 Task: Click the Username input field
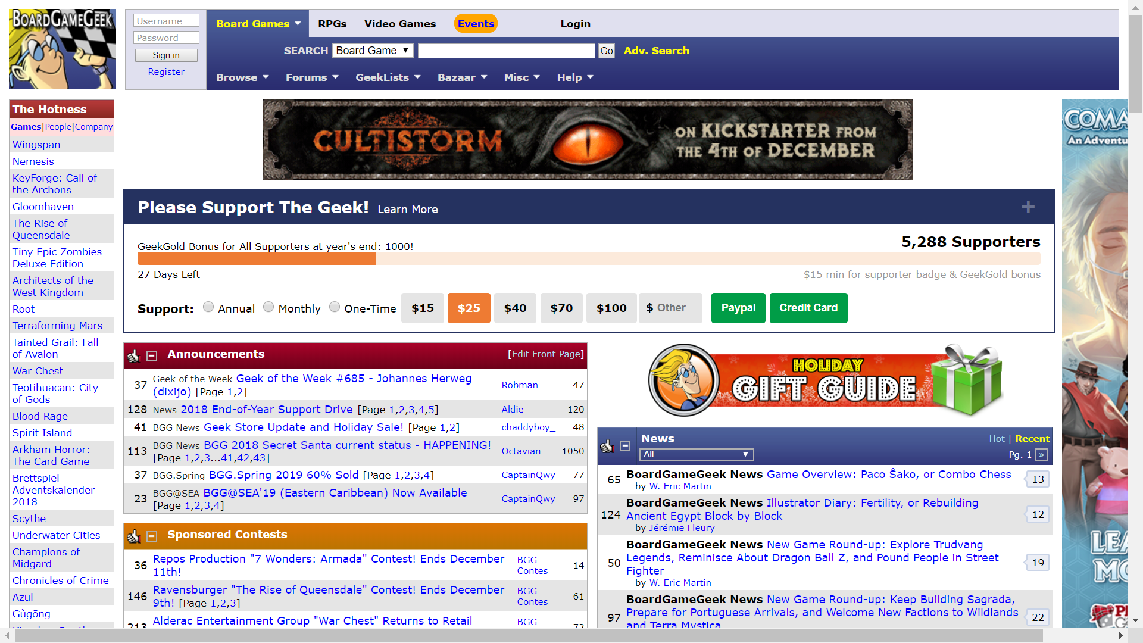click(166, 21)
